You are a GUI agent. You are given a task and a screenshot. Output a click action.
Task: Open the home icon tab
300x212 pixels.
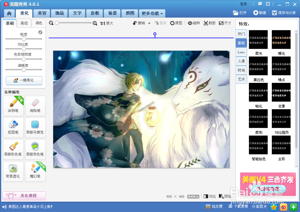click(x=9, y=13)
